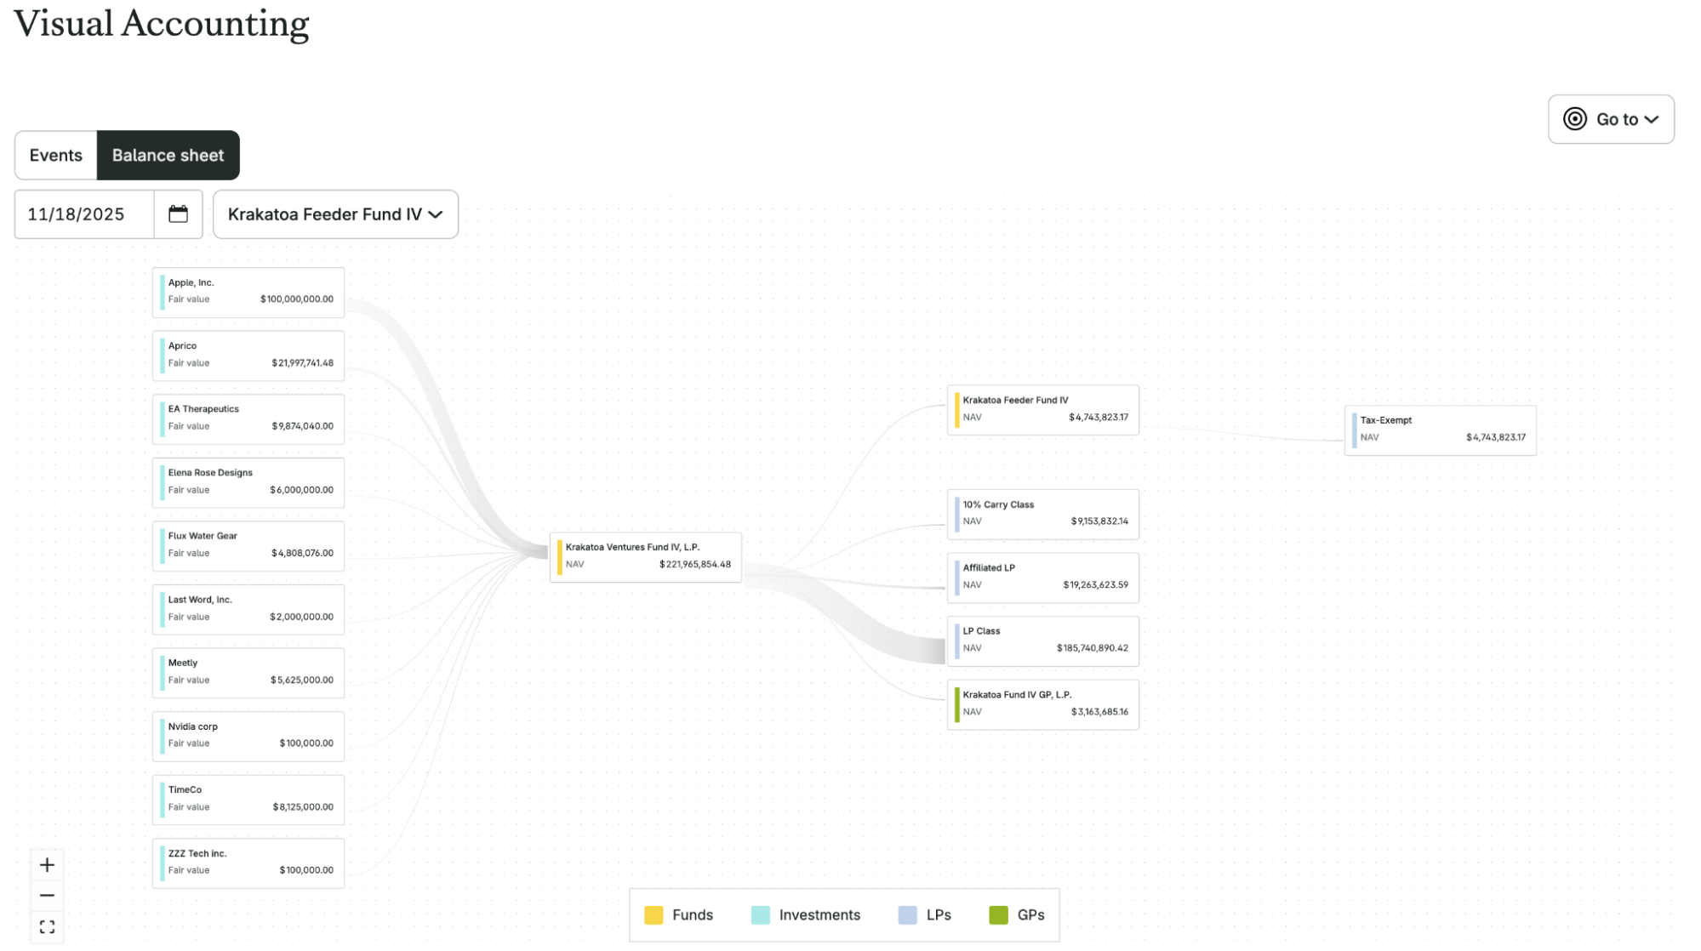
Task: Open the LP Class NAV node
Action: point(1043,640)
